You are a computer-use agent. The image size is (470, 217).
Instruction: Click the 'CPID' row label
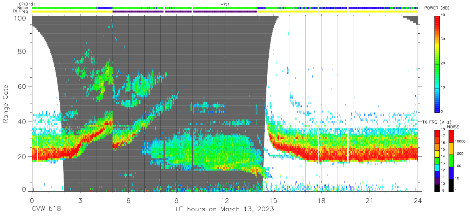point(23,4)
